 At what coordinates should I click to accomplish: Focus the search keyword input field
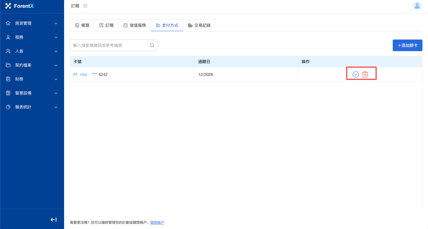coord(110,45)
